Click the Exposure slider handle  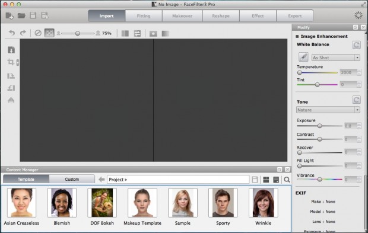coord(320,126)
